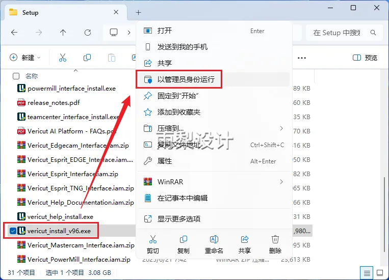Switch to large icons view in status bar
Viewport: 389px width, 280px height.
tap(380, 273)
